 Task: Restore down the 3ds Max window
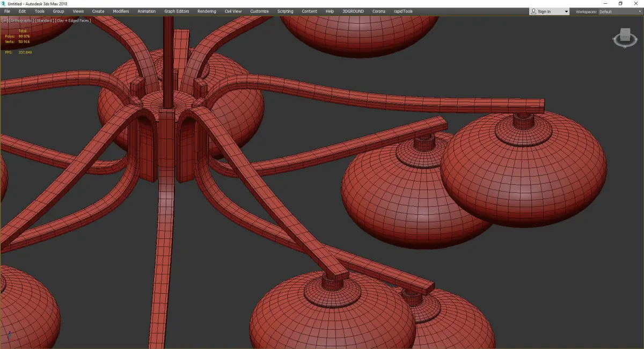click(620, 3)
